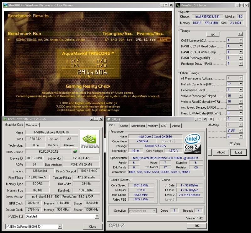251x233 pixels.
Task: Click the Level 2 cache value '2 x 6144 KBytes'
Action: [190, 195]
